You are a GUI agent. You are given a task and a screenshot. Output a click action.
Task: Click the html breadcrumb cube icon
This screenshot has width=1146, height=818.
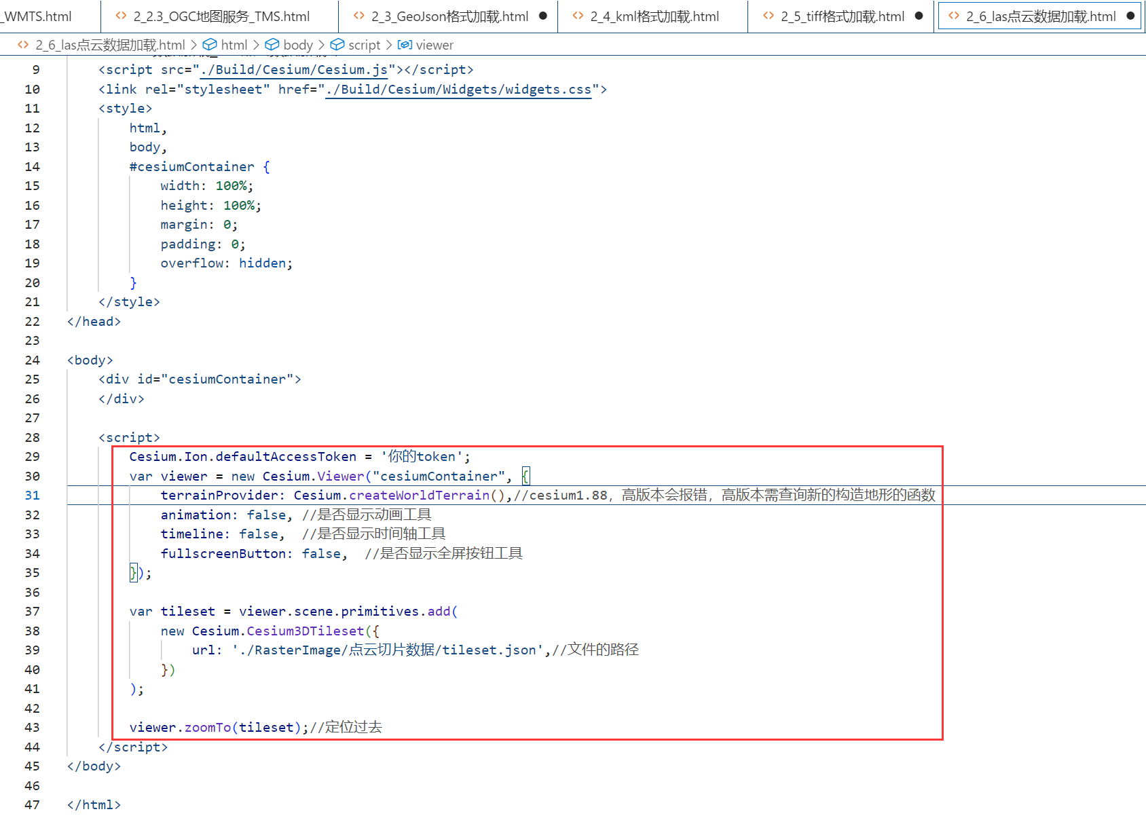point(210,45)
